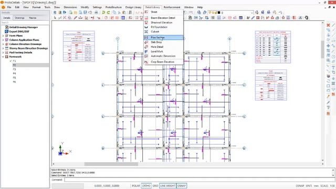Click the horizontal scrollbar thumb

pyautogui.click(x=111, y=164)
